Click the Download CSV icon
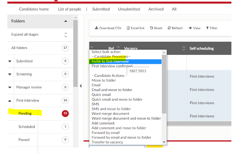The width and height of the screenshot is (241, 154). [x=96, y=28]
